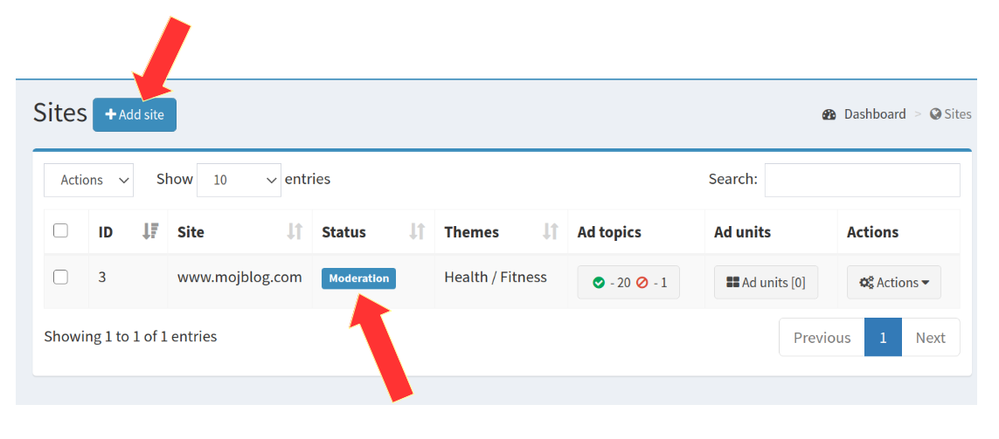Click the Add site button
Viewport: 999px width, 439px height.
click(135, 115)
